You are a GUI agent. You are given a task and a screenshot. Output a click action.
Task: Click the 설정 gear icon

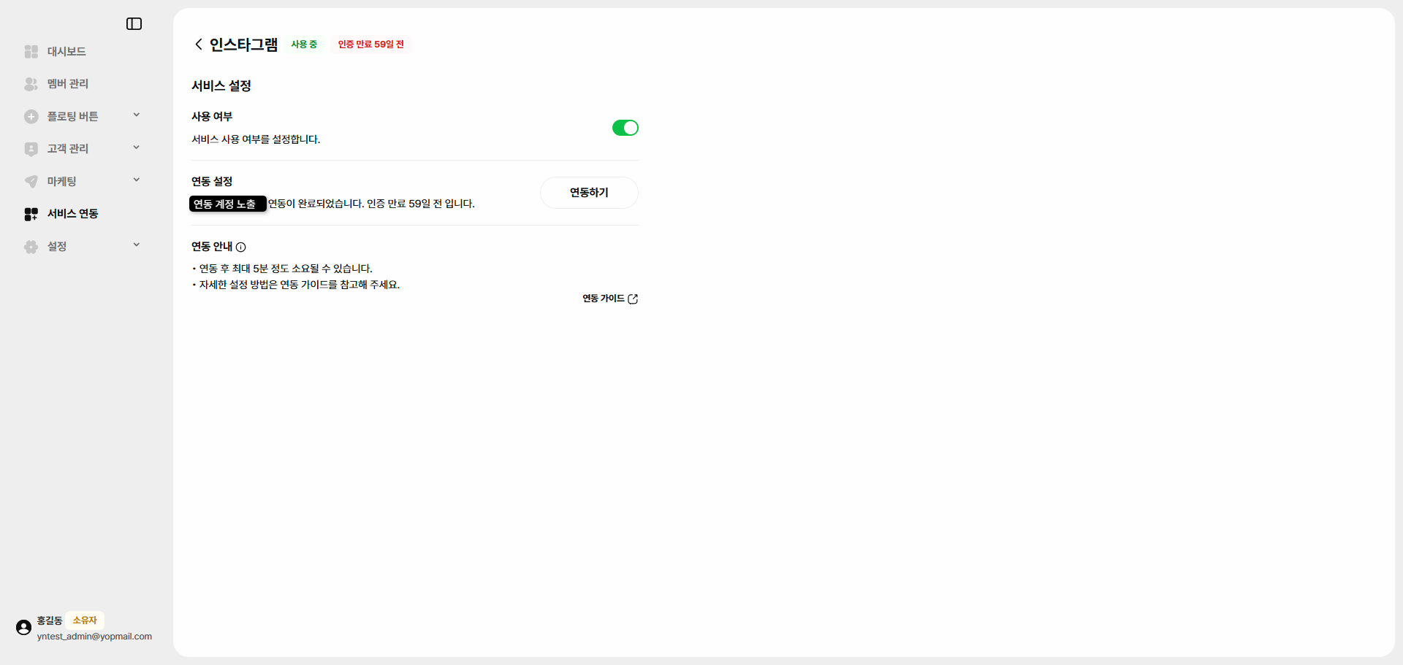coord(31,247)
